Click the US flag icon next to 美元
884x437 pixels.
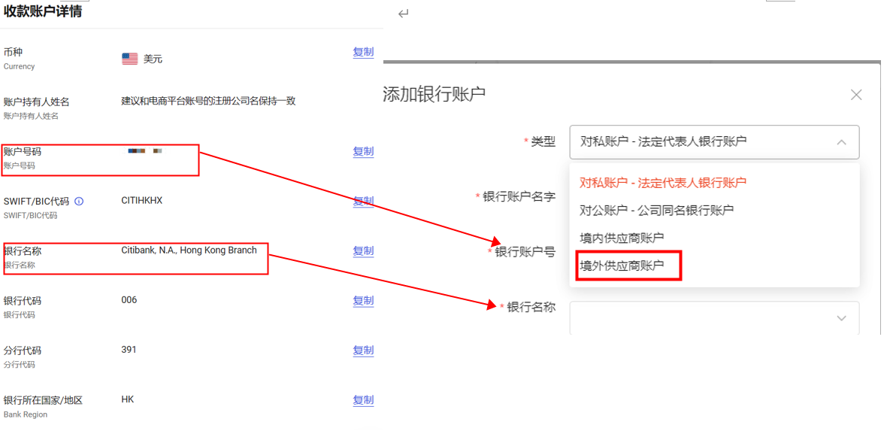[x=130, y=59]
